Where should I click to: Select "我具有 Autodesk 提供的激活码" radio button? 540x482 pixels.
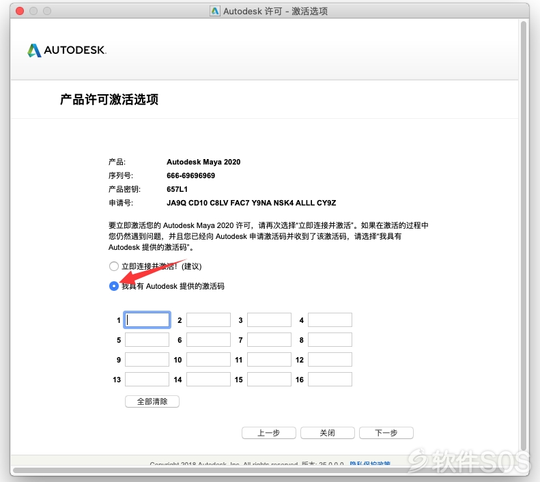[x=113, y=286]
